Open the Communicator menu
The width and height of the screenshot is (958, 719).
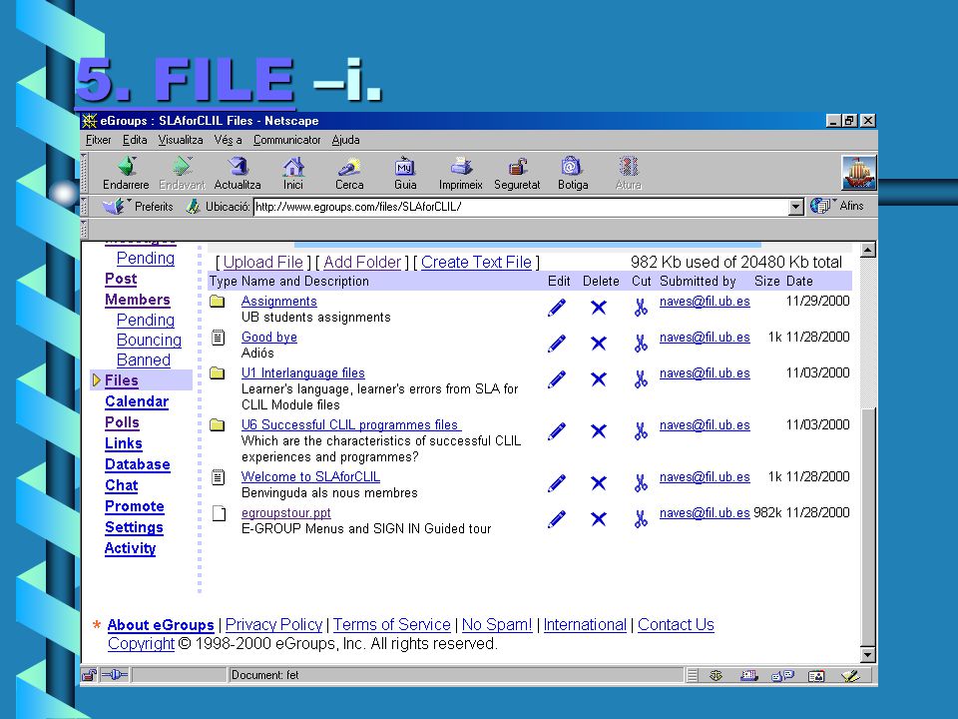tap(287, 140)
